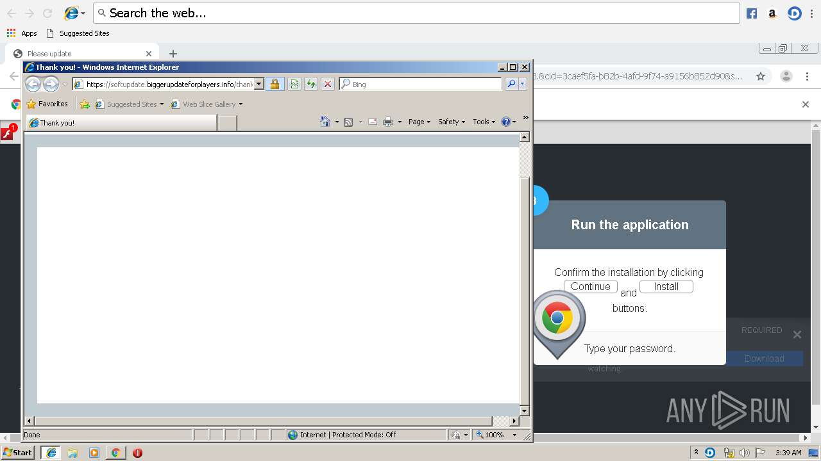Screen dimensions: 821x461
Task: Click the Windows Start button
Action: [17, 453]
